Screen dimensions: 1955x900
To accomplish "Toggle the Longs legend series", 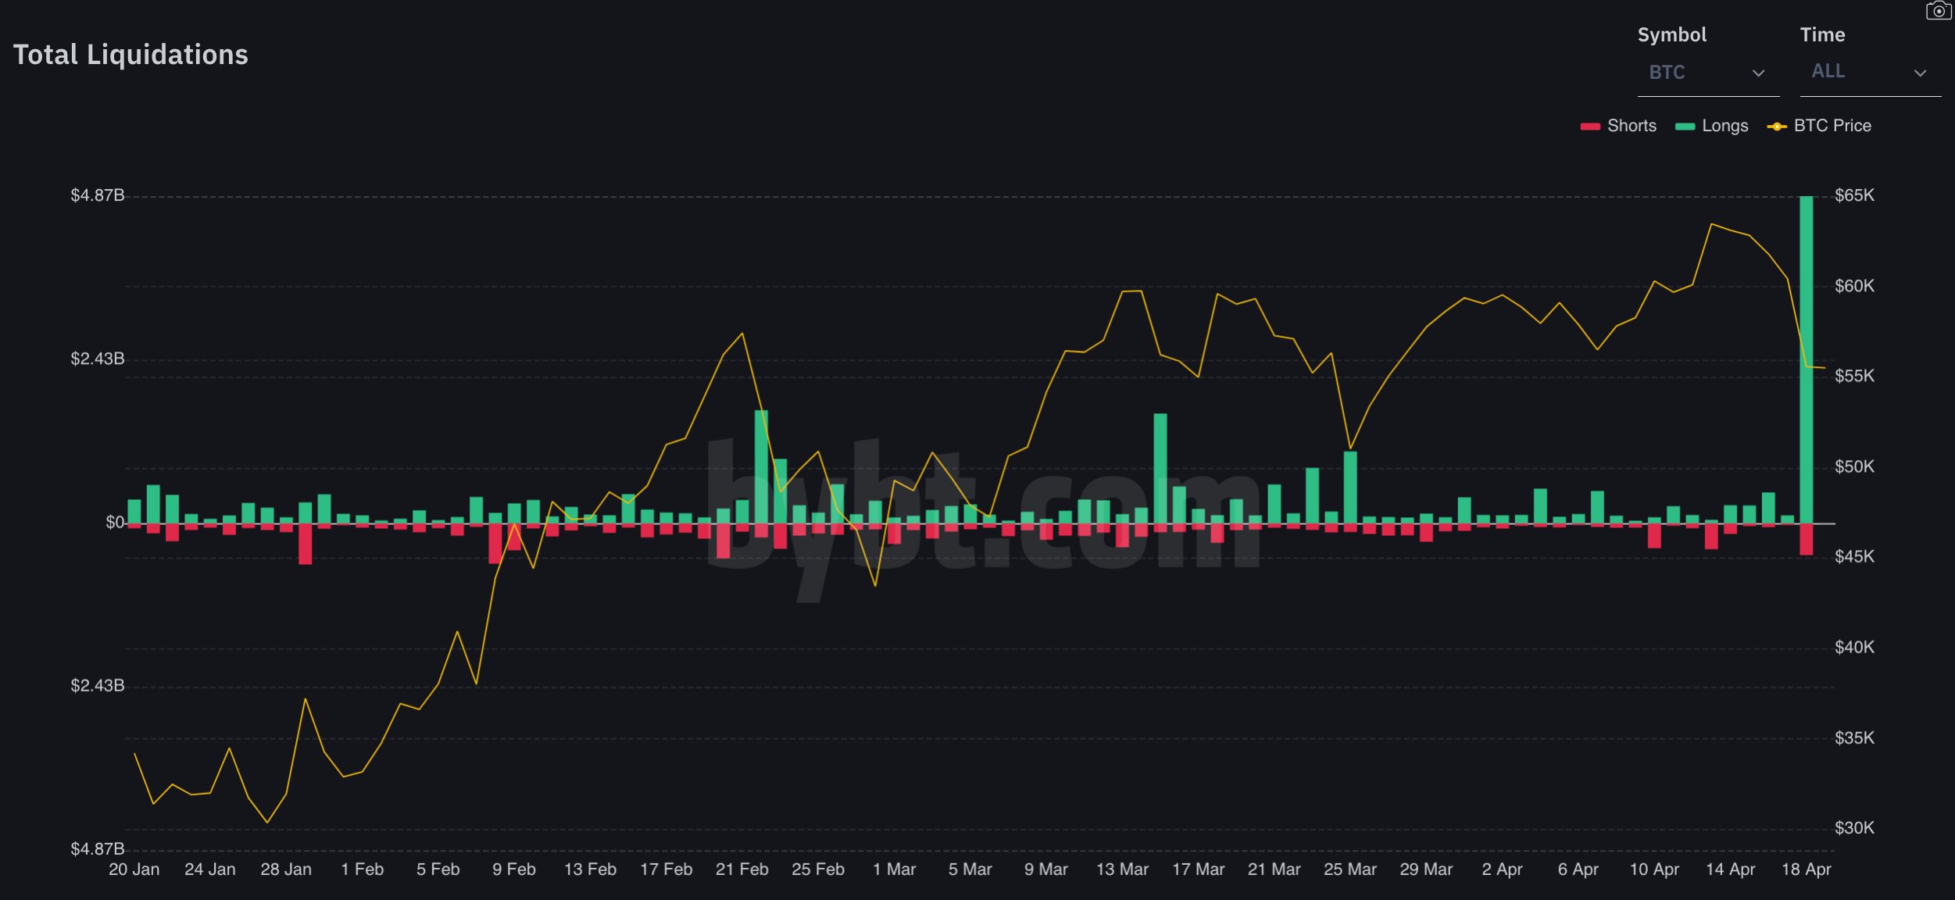I will pyautogui.click(x=1711, y=126).
